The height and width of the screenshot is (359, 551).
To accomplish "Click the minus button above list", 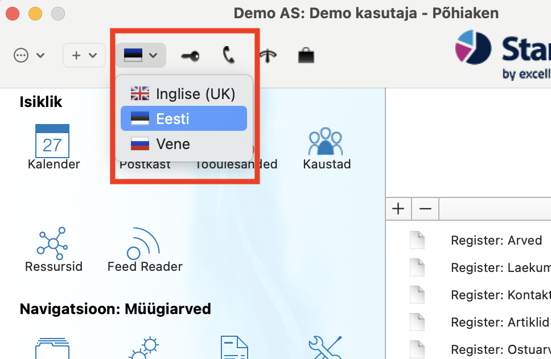I will (x=425, y=209).
